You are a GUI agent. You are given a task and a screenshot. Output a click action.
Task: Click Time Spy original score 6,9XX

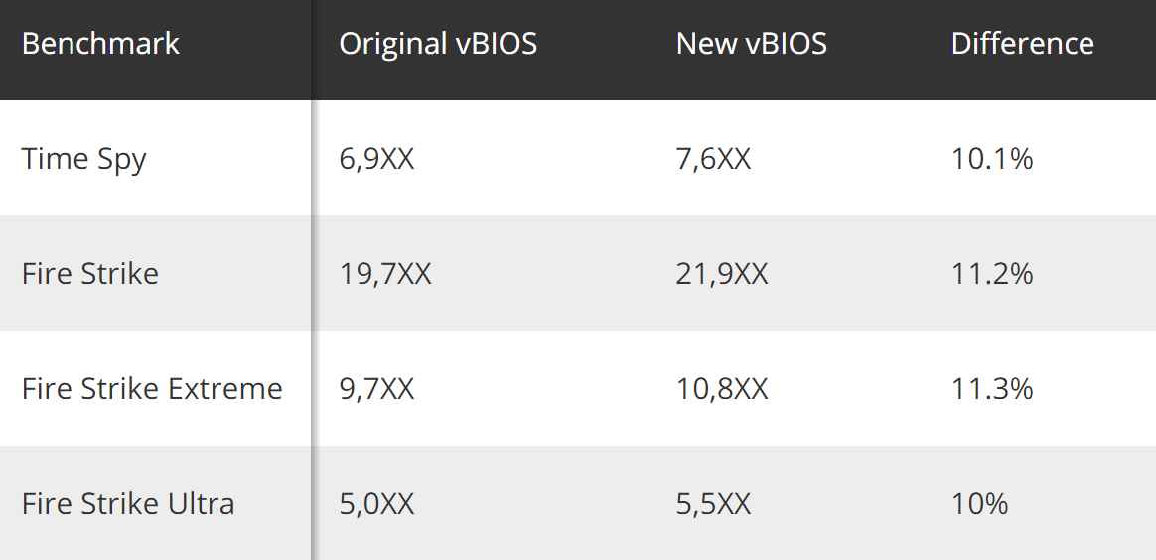click(376, 159)
